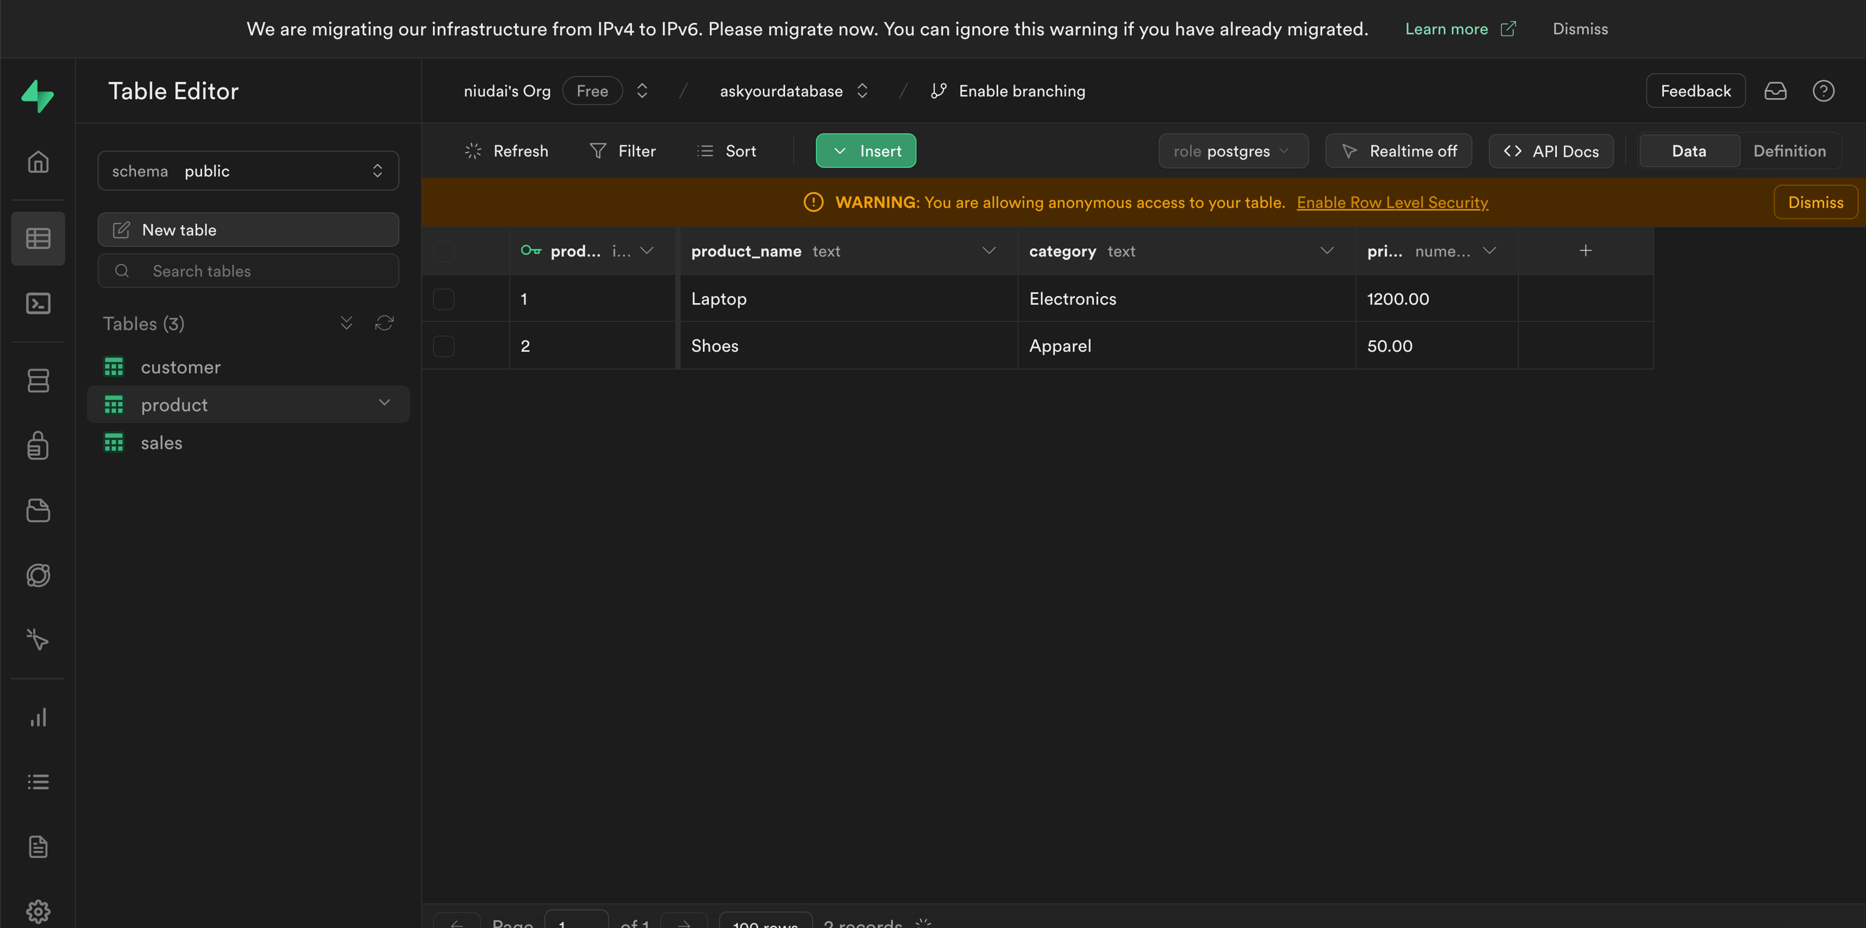This screenshot has width=1866, height=928.
Task: Check the Laptop row checkbox
Action: 443,299
